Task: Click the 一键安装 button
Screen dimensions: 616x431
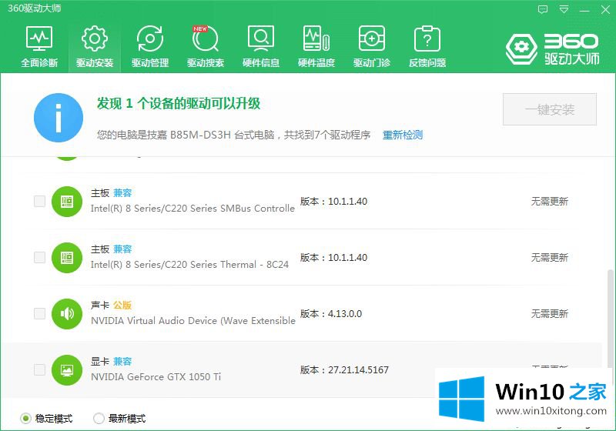Action: [550, 109]
